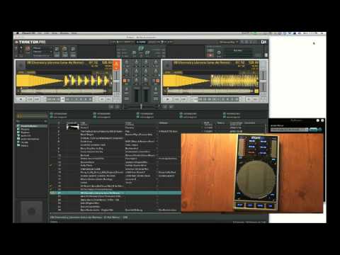This screenshot has height=255, width=340.
Task: Open the first effect selector dropdown in FX unit
Action: pyautogui.click(x=42, y=48)
